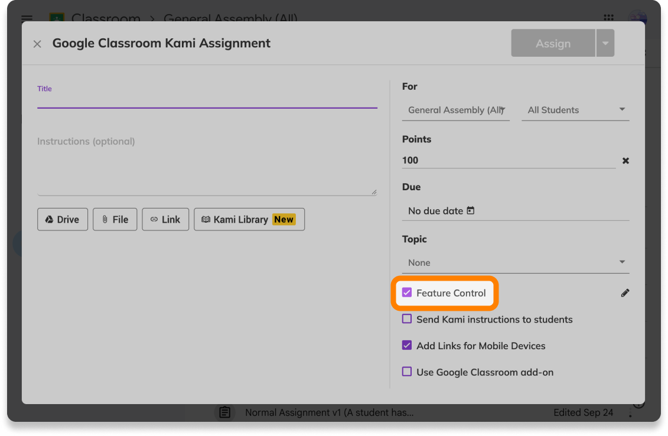Click the No due date text
The height and width of the screenshot is (436, 668).
pos(435,211)
